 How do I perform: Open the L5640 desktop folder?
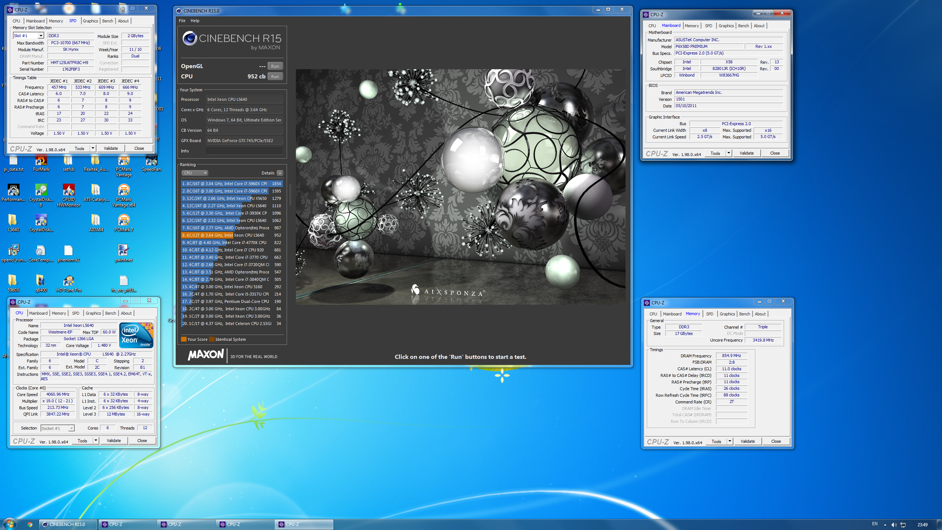(14, 223)
